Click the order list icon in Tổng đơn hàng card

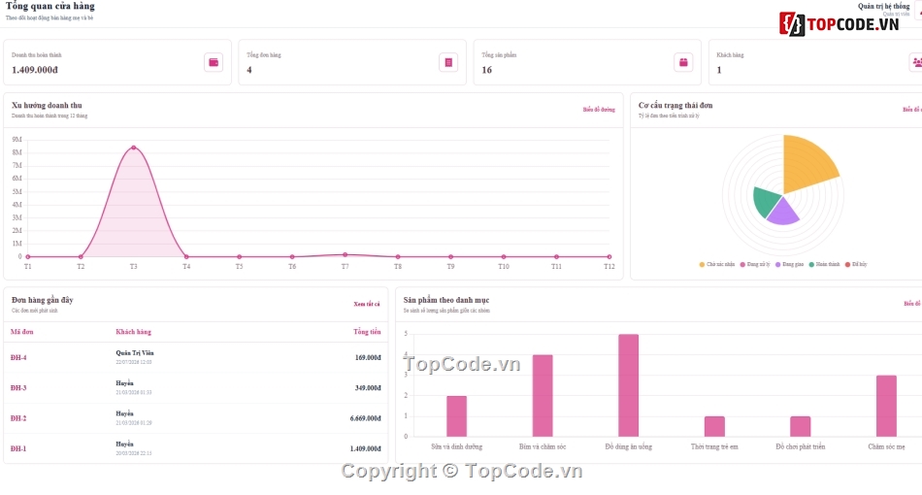[448, 62]
